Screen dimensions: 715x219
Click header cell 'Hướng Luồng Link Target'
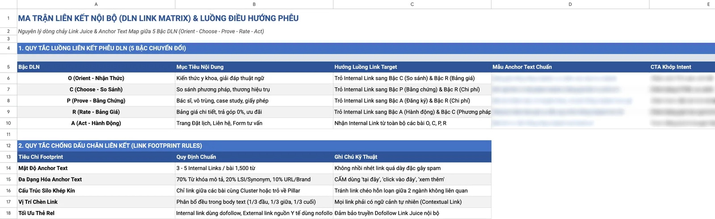tap(412, 67)
